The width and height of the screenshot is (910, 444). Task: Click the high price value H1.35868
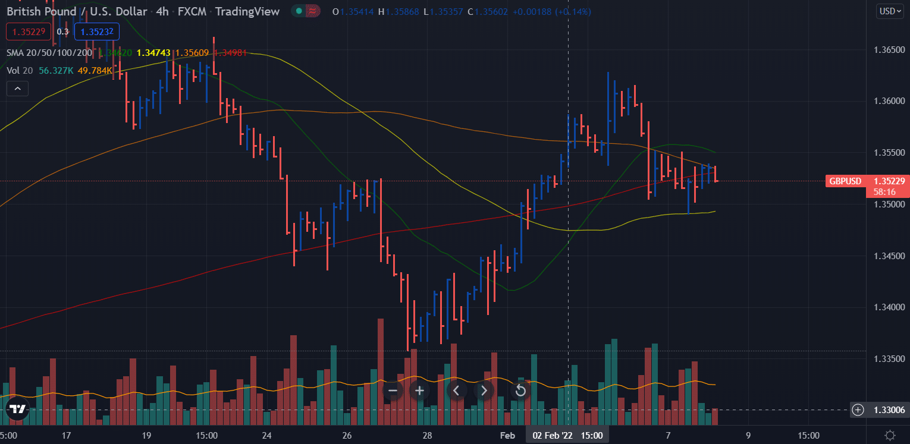click(x=398, y=11)
